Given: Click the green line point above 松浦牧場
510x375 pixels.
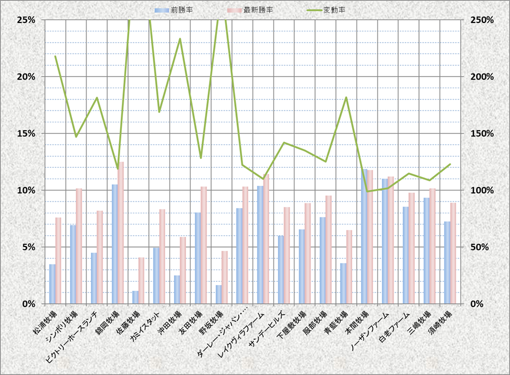Looking at the screenshot, I should (x=55, y=56).
